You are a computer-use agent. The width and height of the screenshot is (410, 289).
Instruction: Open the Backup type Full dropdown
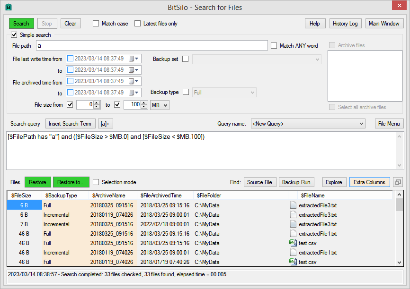pyautogui.click(x=224, y=93)
